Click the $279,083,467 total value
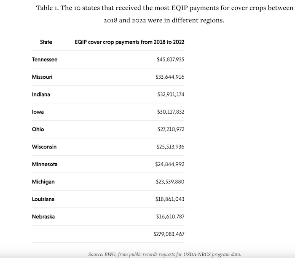 169,234
